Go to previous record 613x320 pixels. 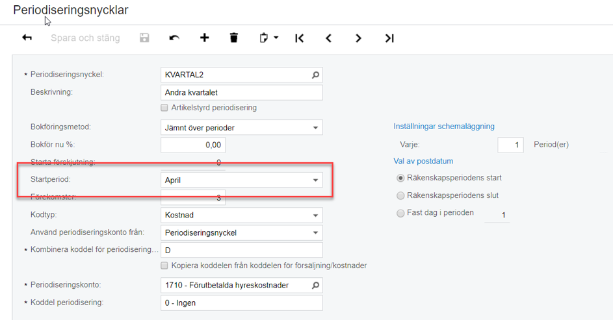click(329, 38)
